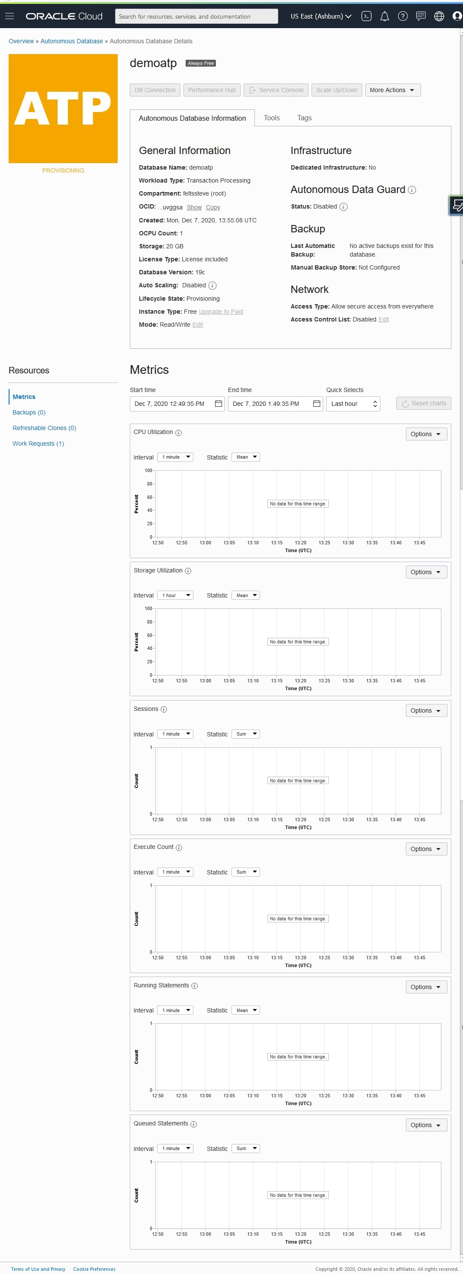Follow the Overview breadcrumb link
This screenshot has height=1276, width=463.
[x=21, y=41]
